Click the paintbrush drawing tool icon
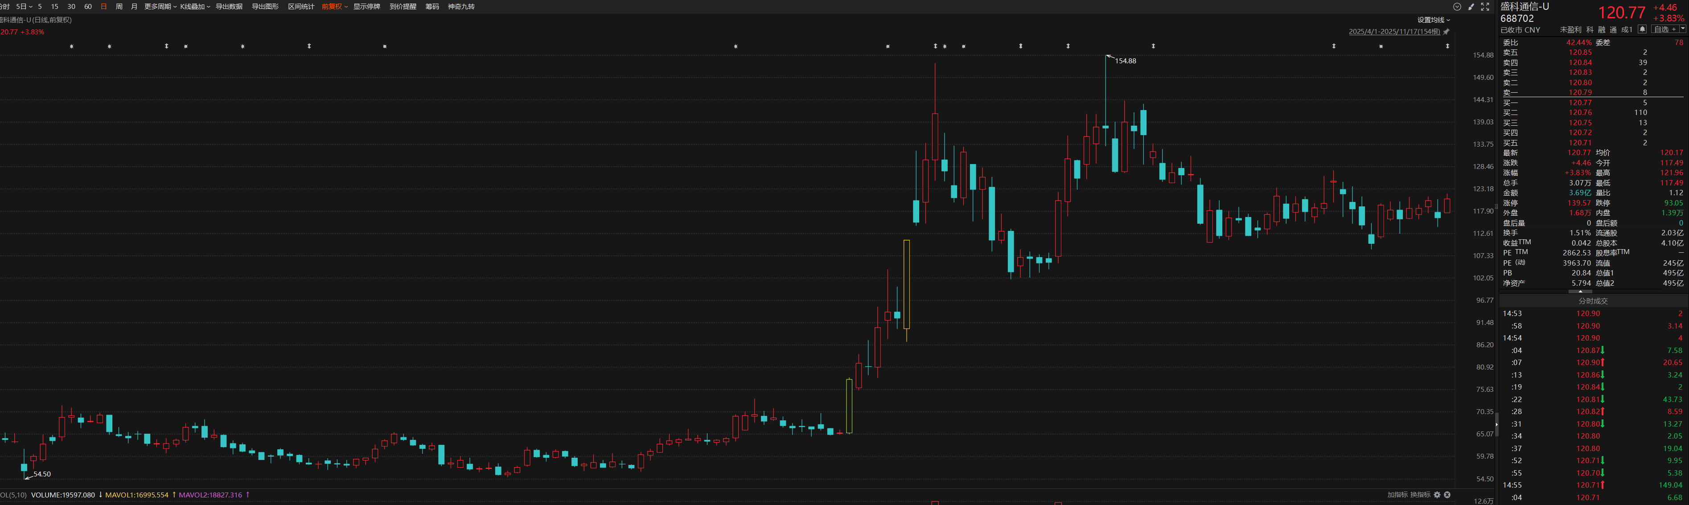1689x505 pixels. (x=1471, y=7)
